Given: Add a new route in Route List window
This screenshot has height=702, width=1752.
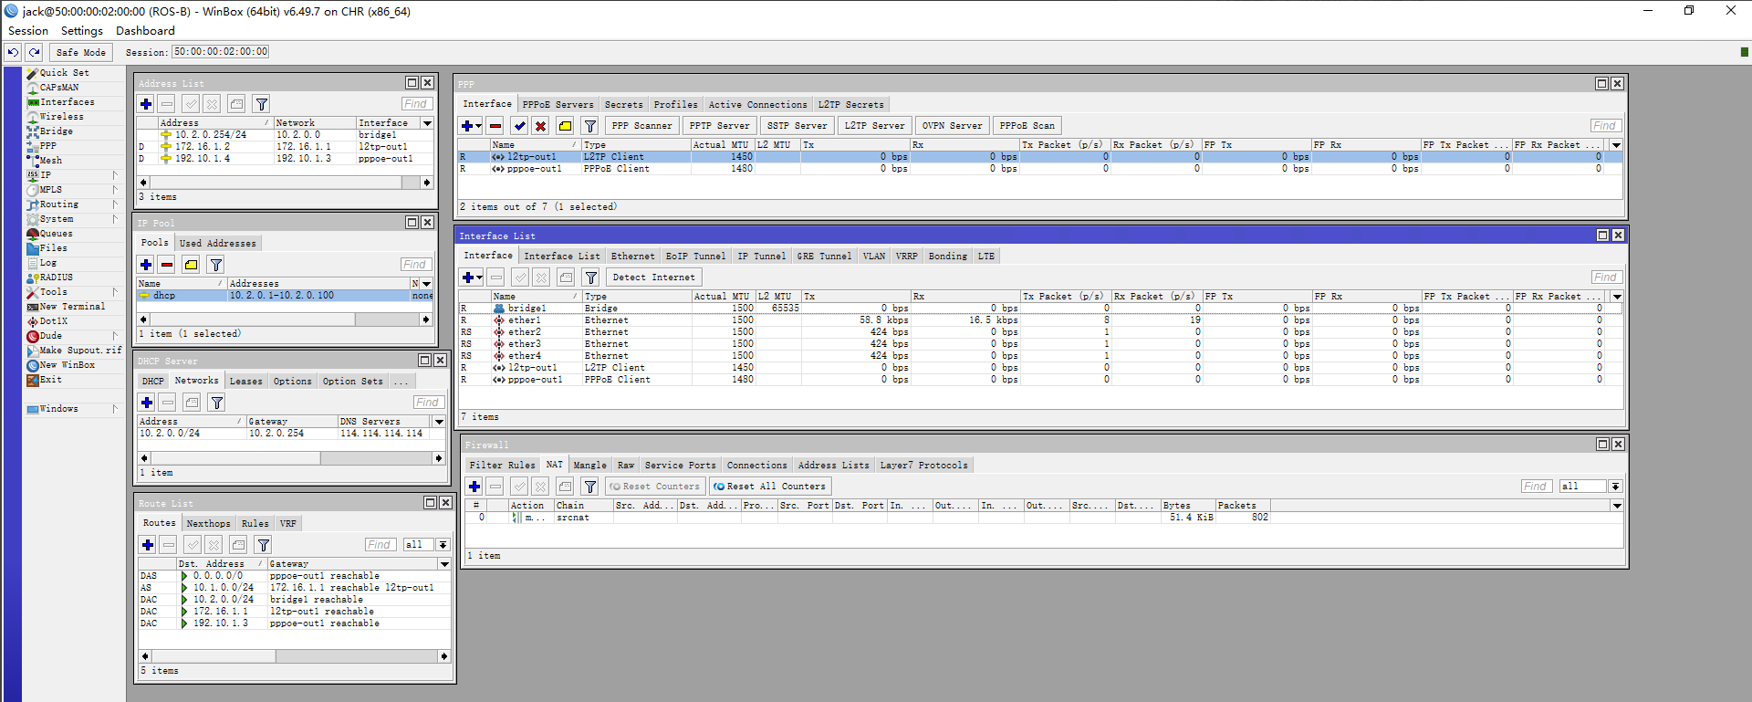Looking at the screenshot, I should [148, 545].
